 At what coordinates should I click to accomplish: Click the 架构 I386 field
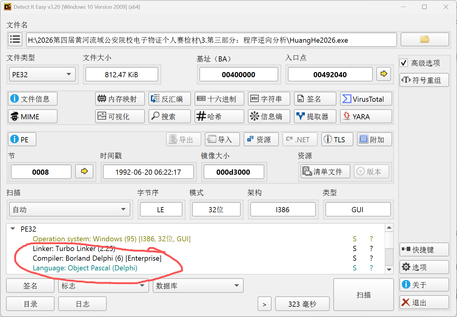tap(283, 210)
